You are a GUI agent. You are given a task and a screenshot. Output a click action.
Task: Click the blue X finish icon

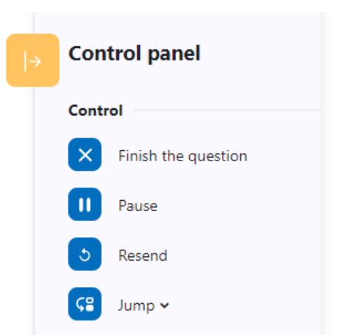85,154
